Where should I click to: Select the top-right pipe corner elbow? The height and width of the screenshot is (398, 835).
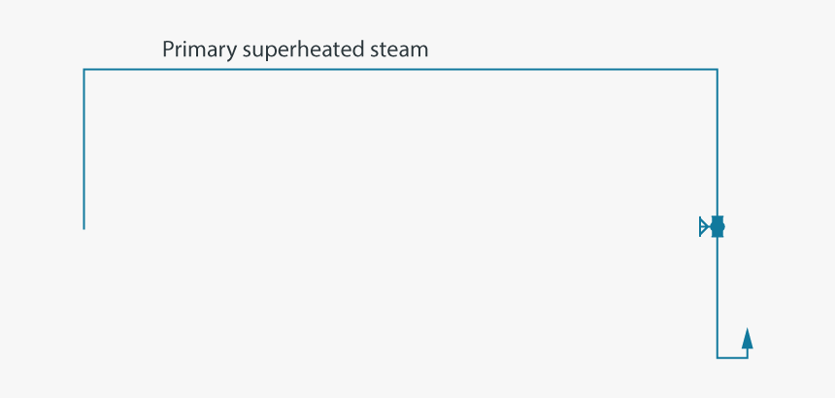717,70
